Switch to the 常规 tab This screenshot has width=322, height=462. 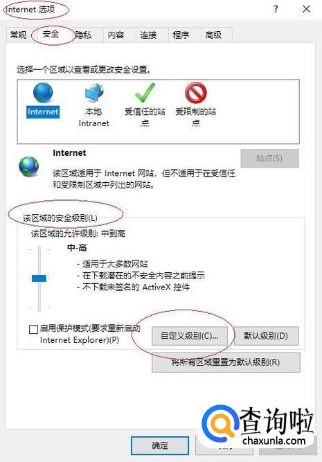tap(18, 35)
